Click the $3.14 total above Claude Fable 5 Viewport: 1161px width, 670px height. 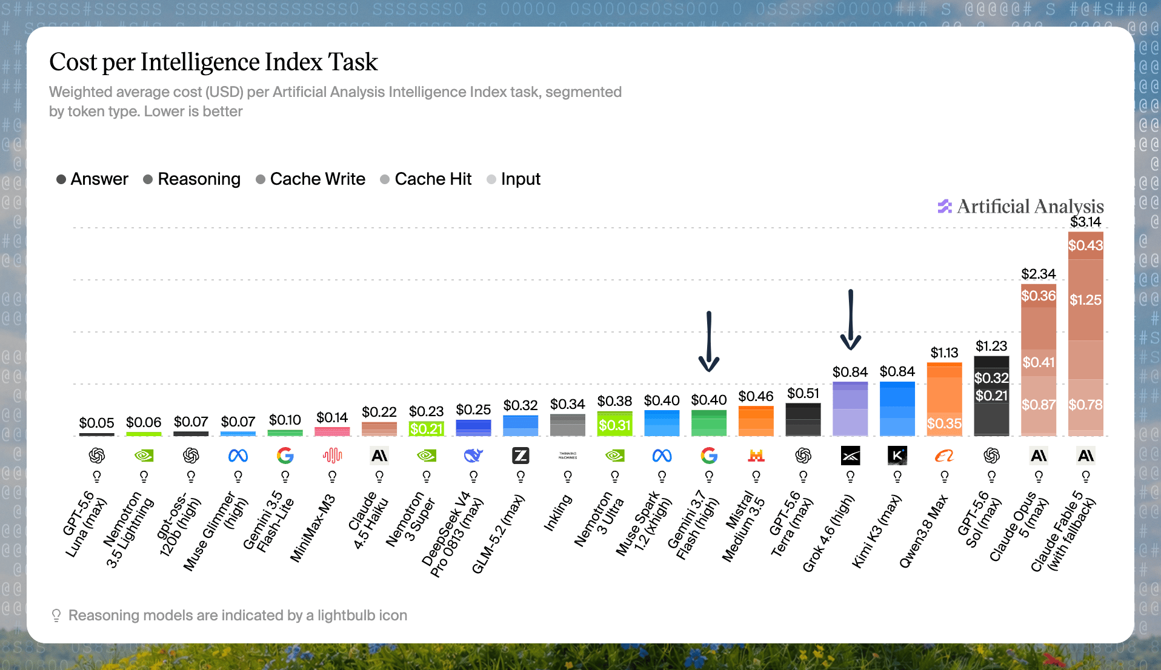pyautogui.click(x=1086, y=222)
